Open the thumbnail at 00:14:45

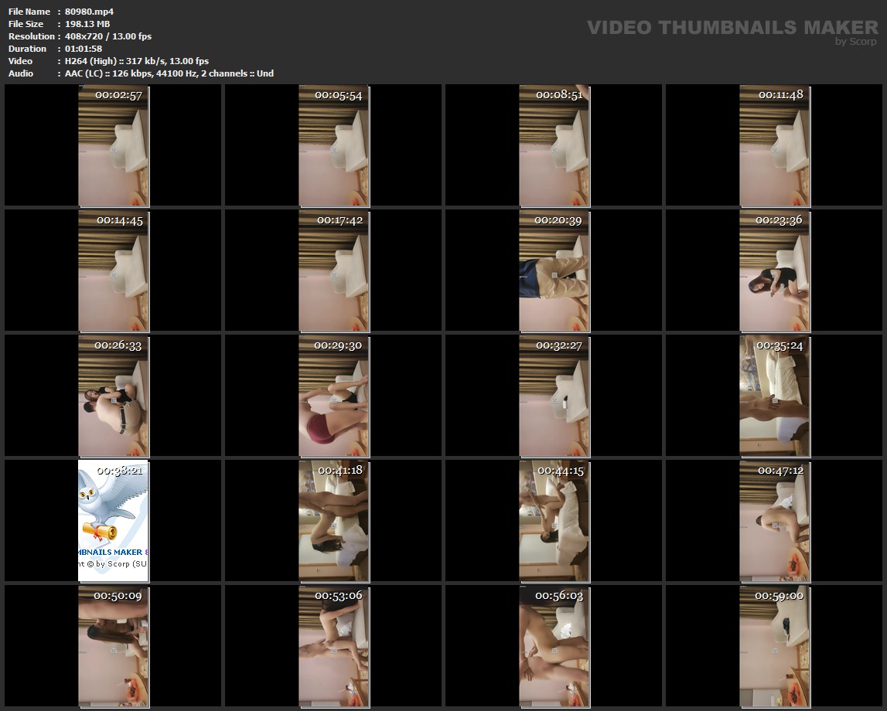(x=114, y=270)
